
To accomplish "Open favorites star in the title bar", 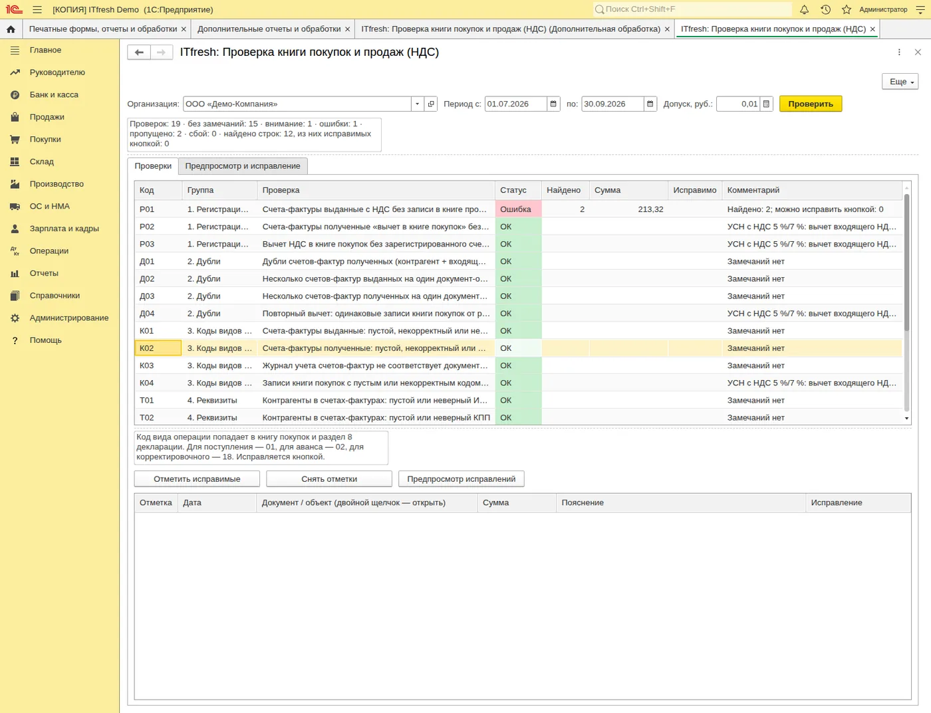I will (847, 9).
